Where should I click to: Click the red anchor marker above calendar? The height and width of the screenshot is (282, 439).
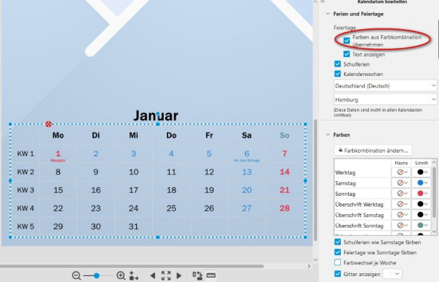48,124
